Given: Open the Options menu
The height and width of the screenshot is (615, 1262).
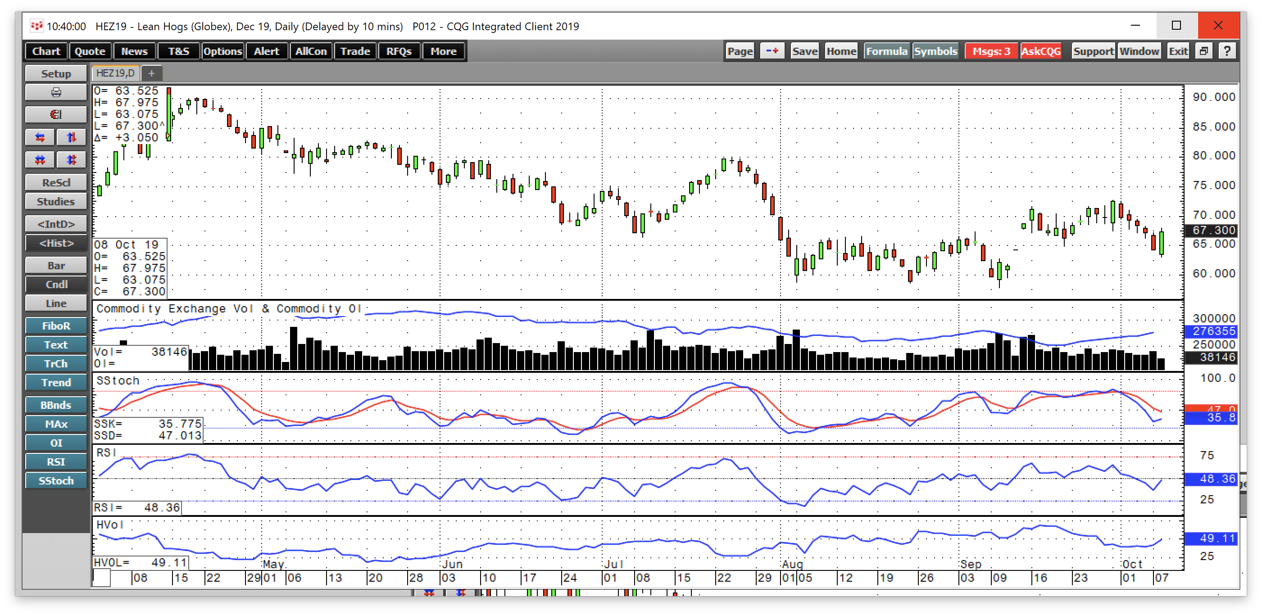Looking at the screenshot, I should click(x=222, y=51).
